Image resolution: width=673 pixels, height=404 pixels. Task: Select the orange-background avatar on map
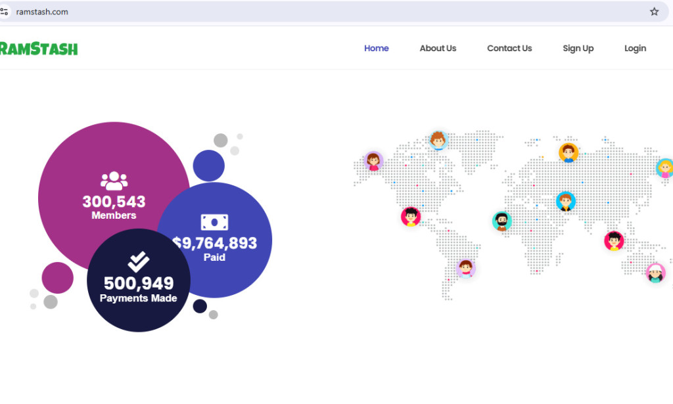[x=569, y=152]
